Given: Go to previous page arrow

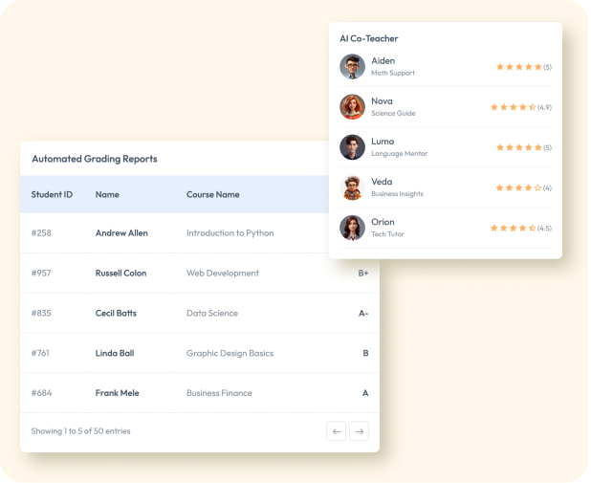Looking at the screenshot, I should [336, 431].
